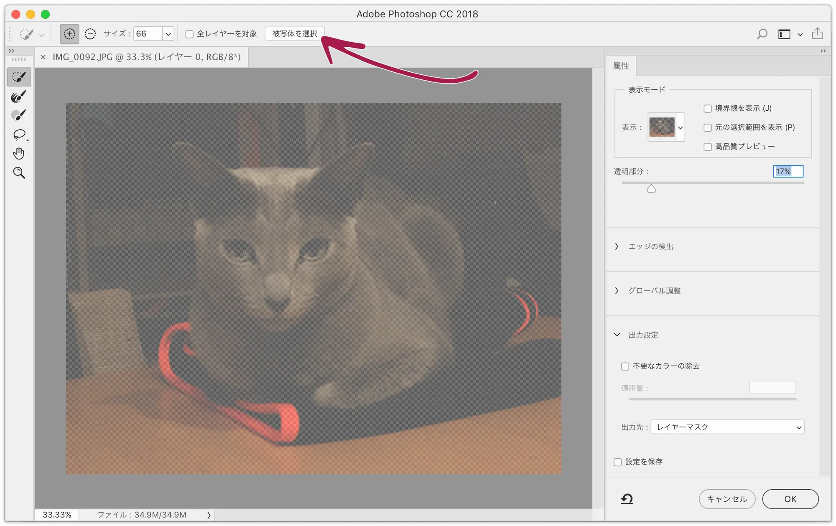Open the 出力先 dropdown showing レイヤーマスク

coord(727,427)
